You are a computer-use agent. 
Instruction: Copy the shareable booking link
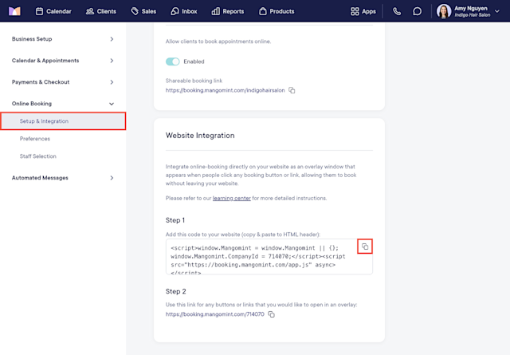pyautogui.click(x=292, y=90)
